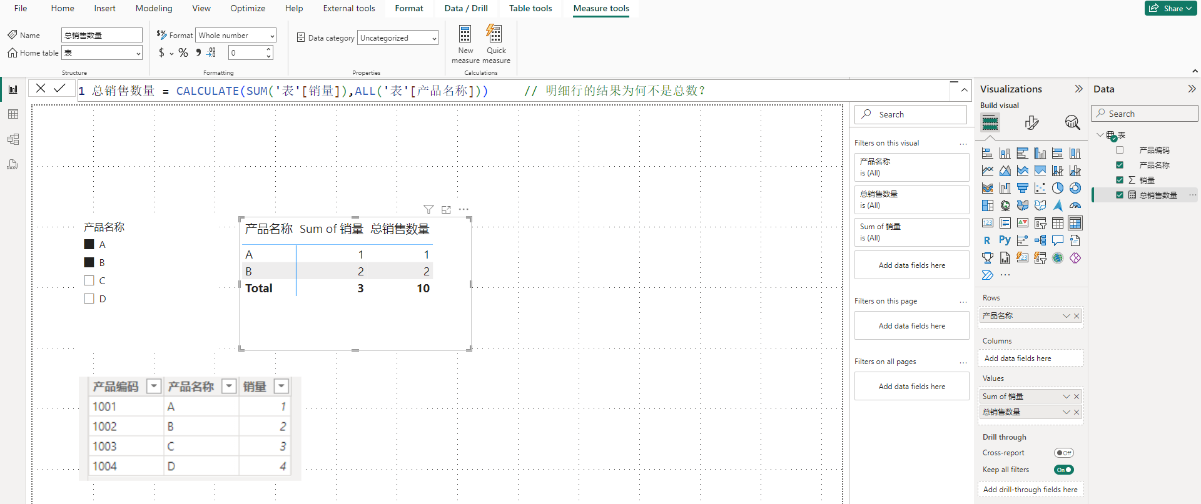Viewport: 1201px width, 504px height.
Task: Enable the Cross-report toggle
Action: tap(1063, 453)
